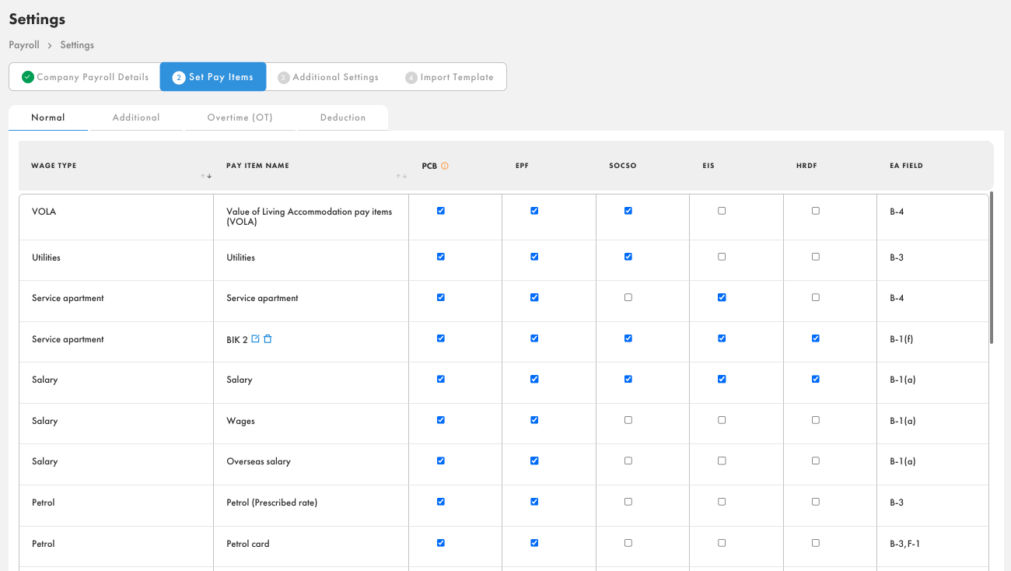Image resolution: width=1011 pixels, height=571 pixels.
Task: Click step 4 number icon for Import Template
Action: point(411,78)
